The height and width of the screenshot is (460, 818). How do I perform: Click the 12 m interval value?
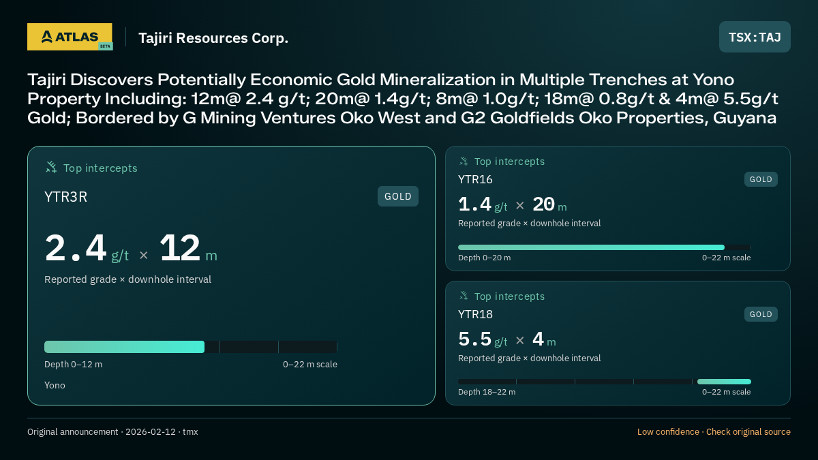tap(188, 249)
